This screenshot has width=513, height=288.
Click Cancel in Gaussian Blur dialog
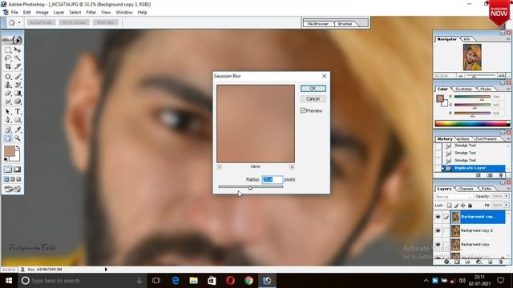tap(313, 98)
